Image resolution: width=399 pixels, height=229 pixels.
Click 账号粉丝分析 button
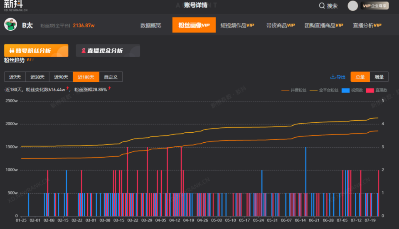pos(36,51)
